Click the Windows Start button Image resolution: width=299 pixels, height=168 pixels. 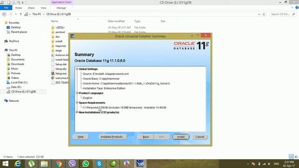pos(5,164)
